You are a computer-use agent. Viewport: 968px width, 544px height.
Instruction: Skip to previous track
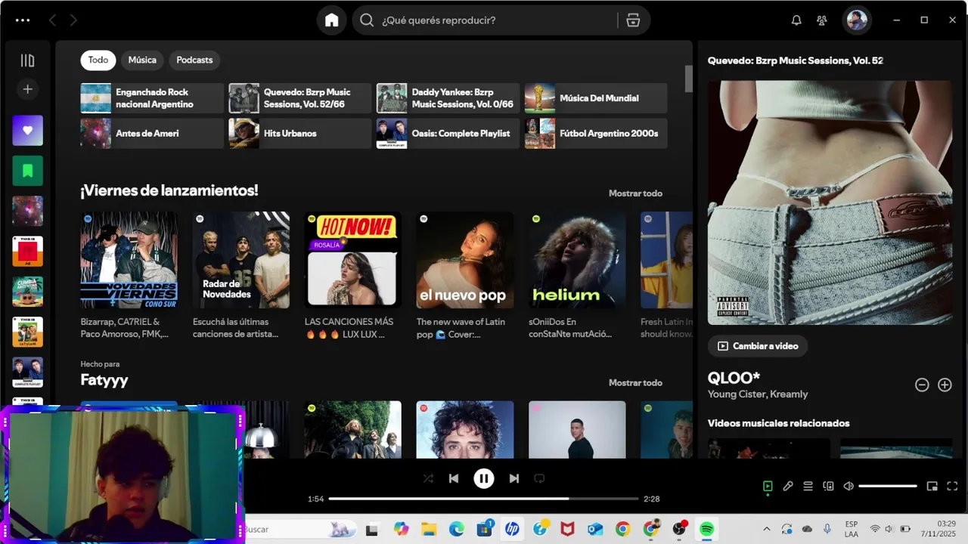tap(454, 478)
